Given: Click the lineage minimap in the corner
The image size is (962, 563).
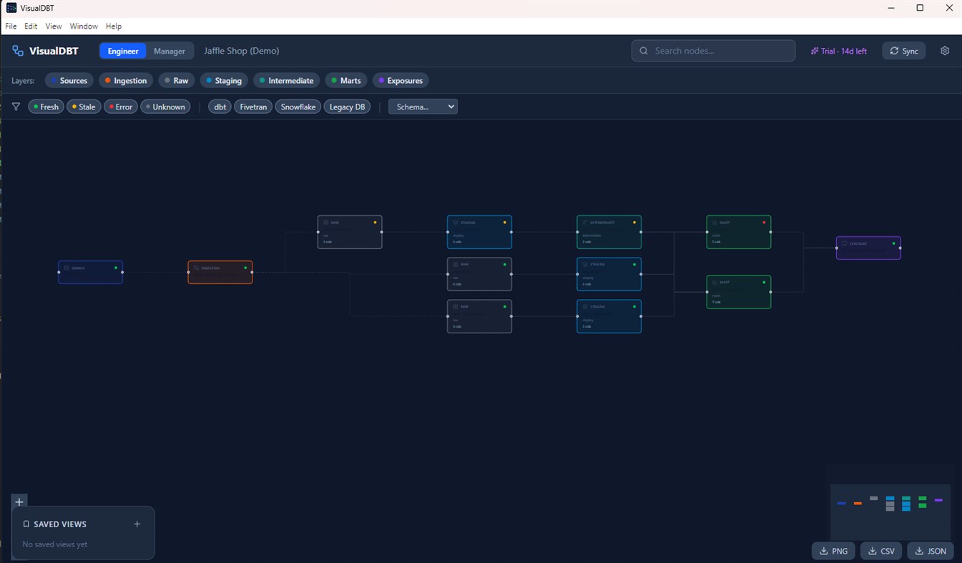Looking at the screenshot, I should (890, 512).
